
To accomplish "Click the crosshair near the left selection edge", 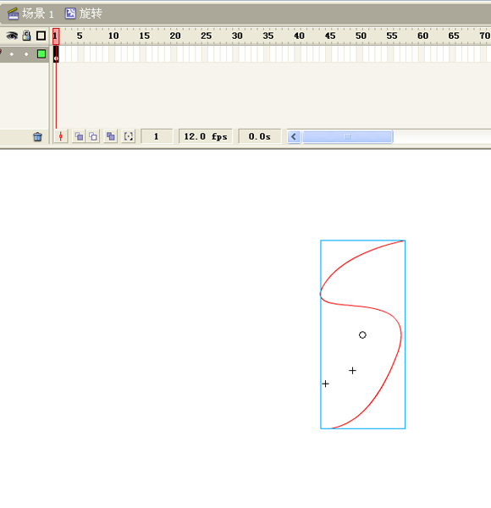I will [325, 384].
